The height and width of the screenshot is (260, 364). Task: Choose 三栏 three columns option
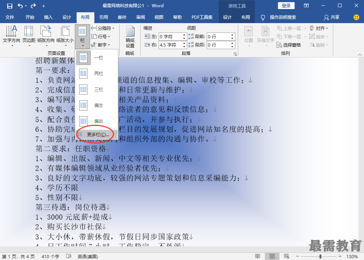[97, 89]
